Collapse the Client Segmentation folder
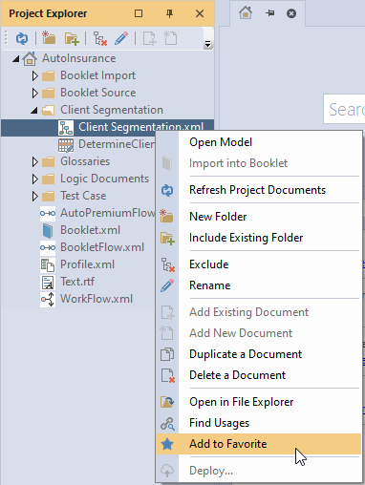Viewport: 365px width, 485px height. click(x=34, y=111)
